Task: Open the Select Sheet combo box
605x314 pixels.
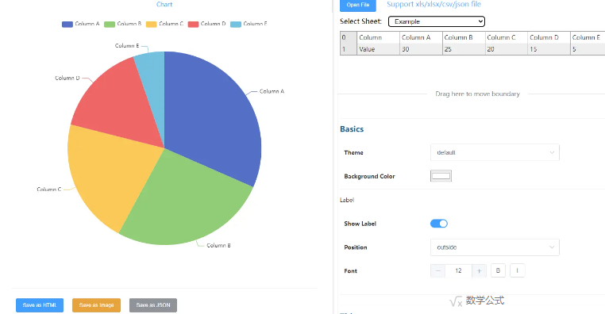Action: [437, 21]
